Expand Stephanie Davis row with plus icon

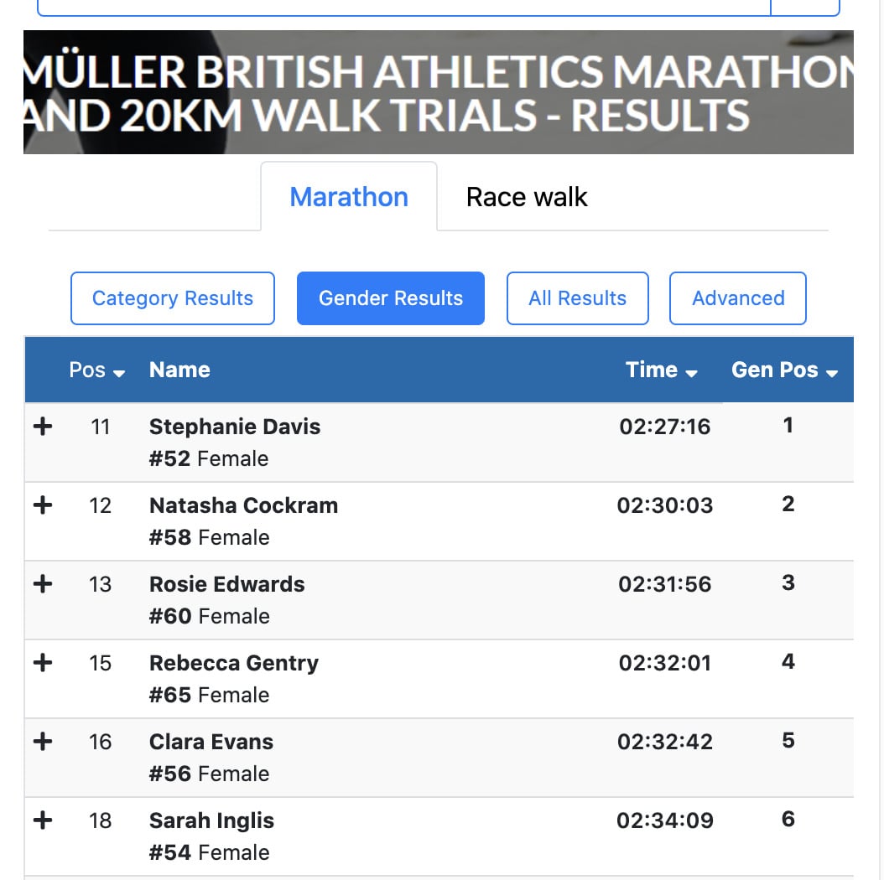tap(42, 427)
